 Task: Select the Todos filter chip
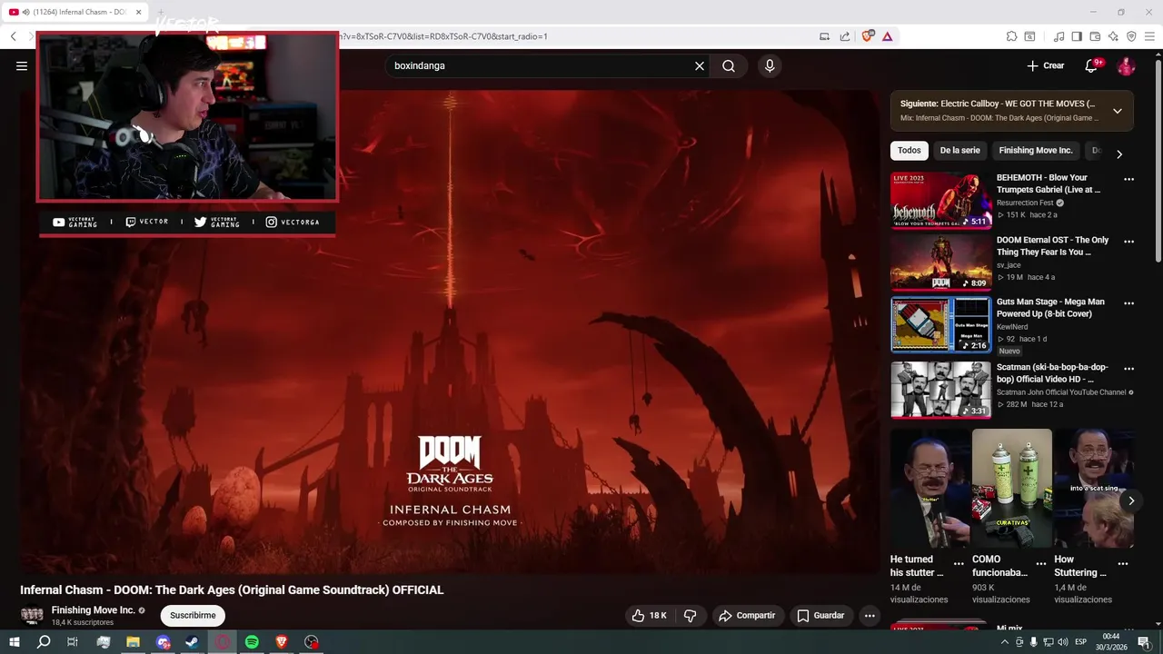click(909, 151)
